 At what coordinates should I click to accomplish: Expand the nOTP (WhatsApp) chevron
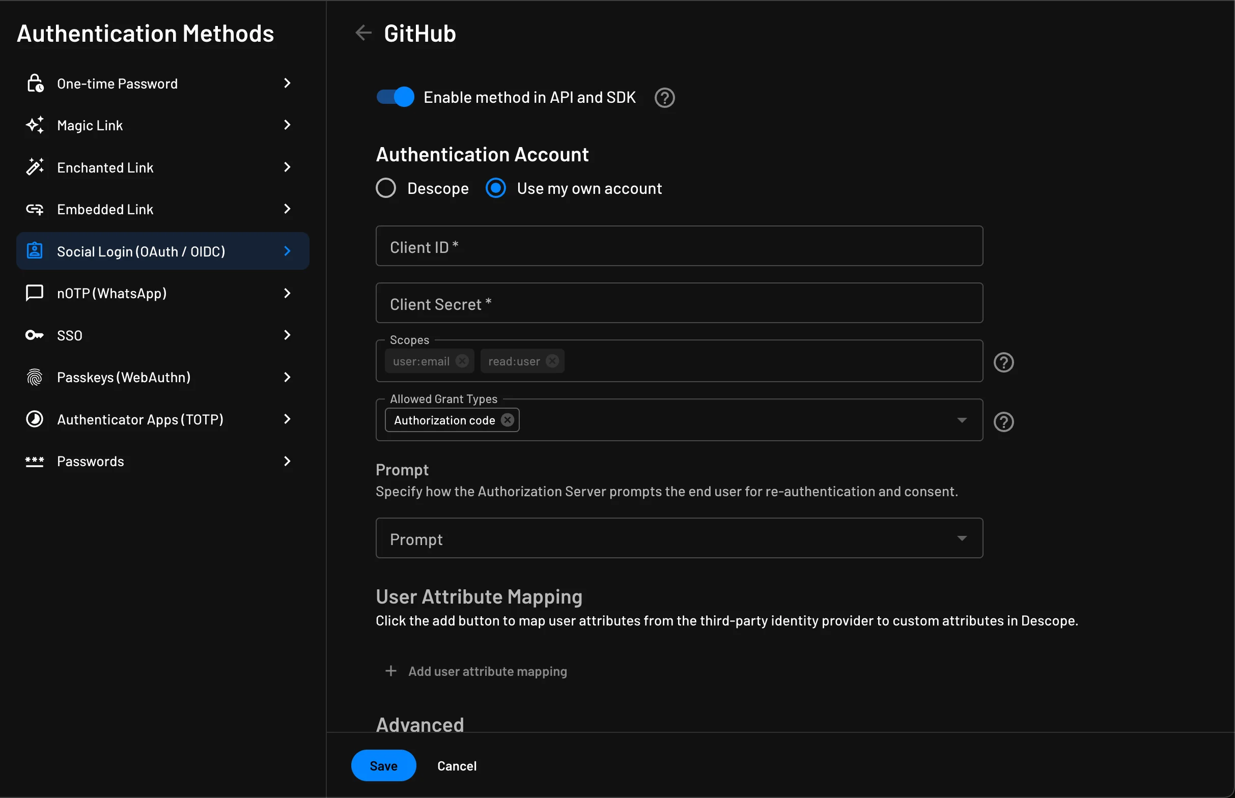(x=288, y=293)
